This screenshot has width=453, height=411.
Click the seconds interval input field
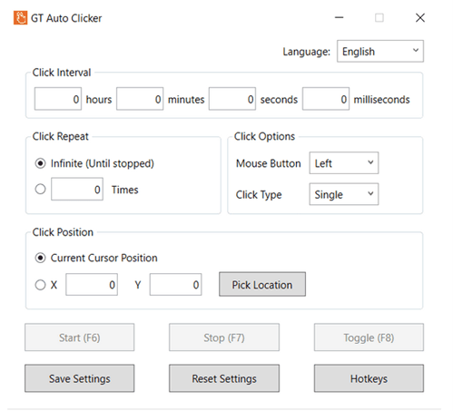(232, 99)
